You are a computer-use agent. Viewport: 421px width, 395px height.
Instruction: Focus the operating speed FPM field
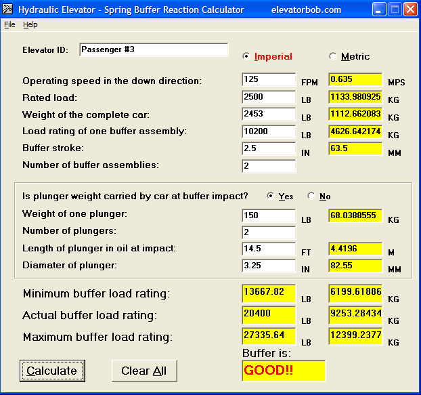tap(269, 79)
